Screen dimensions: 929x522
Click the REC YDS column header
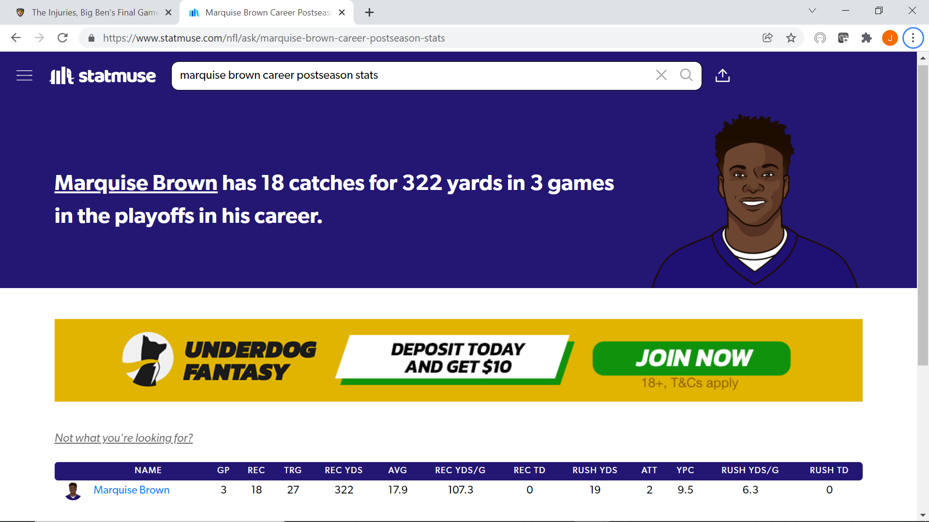click(x=344, y=470)
